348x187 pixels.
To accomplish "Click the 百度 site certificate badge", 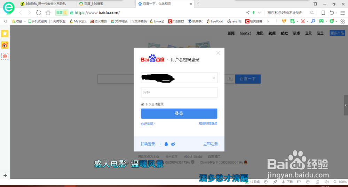I will point(62,12).
